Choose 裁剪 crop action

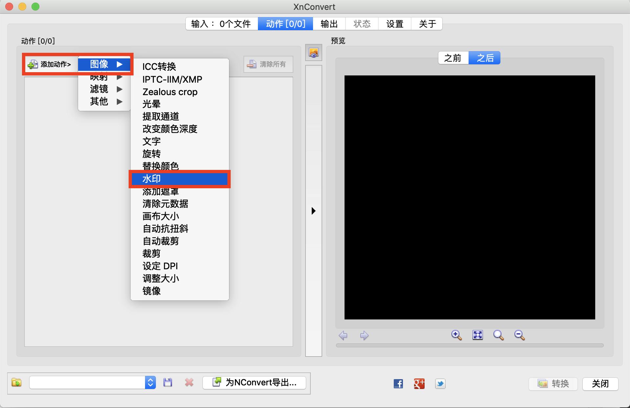[x=179, y=254]
